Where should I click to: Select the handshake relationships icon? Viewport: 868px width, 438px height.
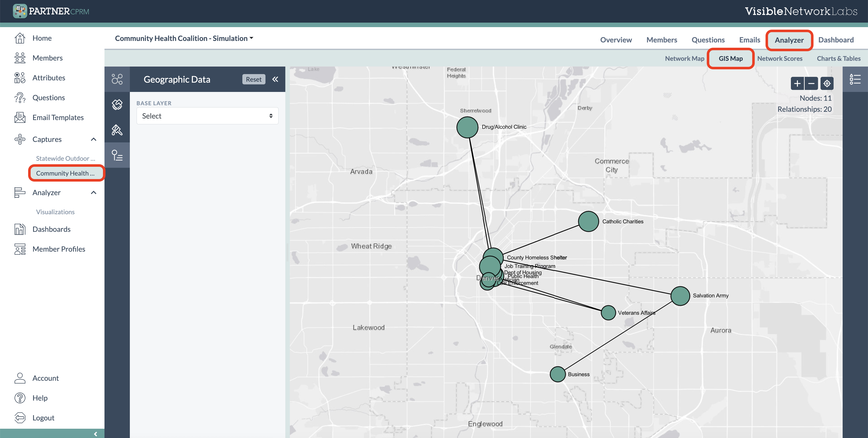click(x=117, y=105)
